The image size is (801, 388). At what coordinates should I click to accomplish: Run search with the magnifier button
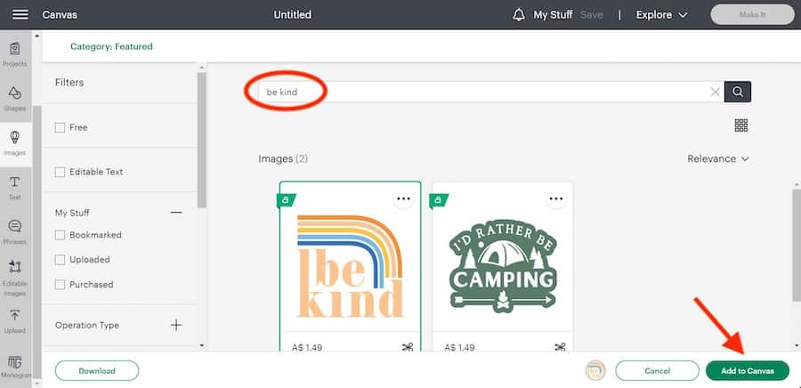point(738,92)
